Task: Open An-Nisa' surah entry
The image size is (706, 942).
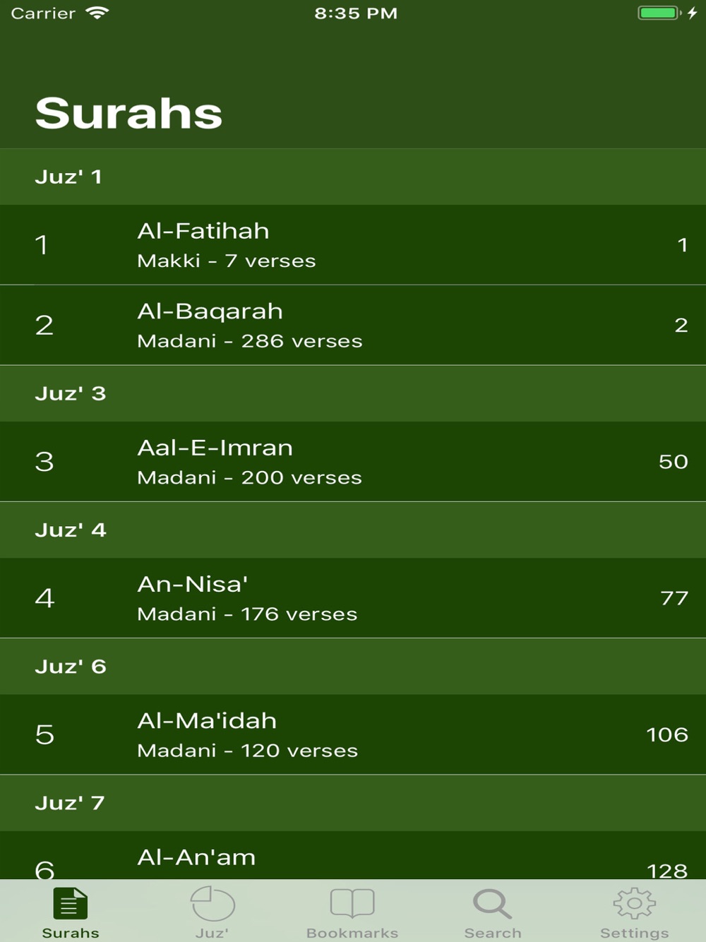Action: (353, 598)
